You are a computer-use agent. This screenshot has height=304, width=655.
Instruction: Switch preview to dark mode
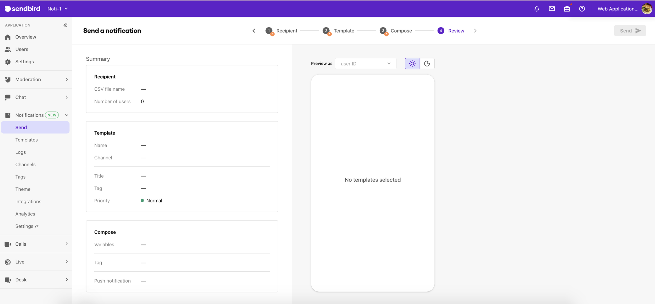(x=427, y=64)
